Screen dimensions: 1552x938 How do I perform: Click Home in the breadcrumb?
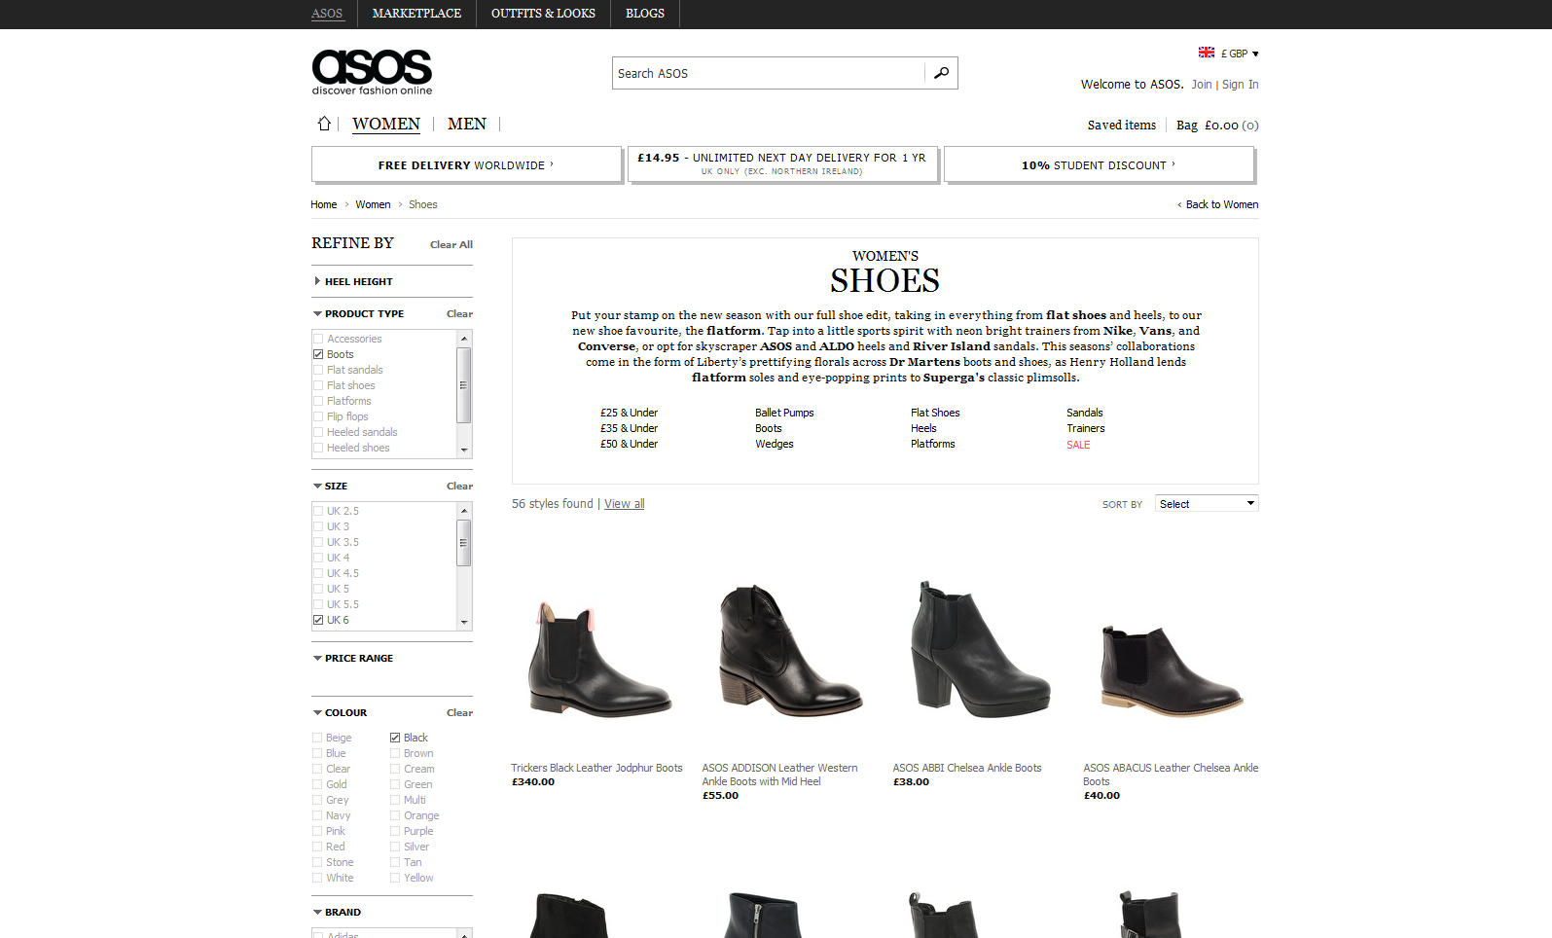click(324, 204)
